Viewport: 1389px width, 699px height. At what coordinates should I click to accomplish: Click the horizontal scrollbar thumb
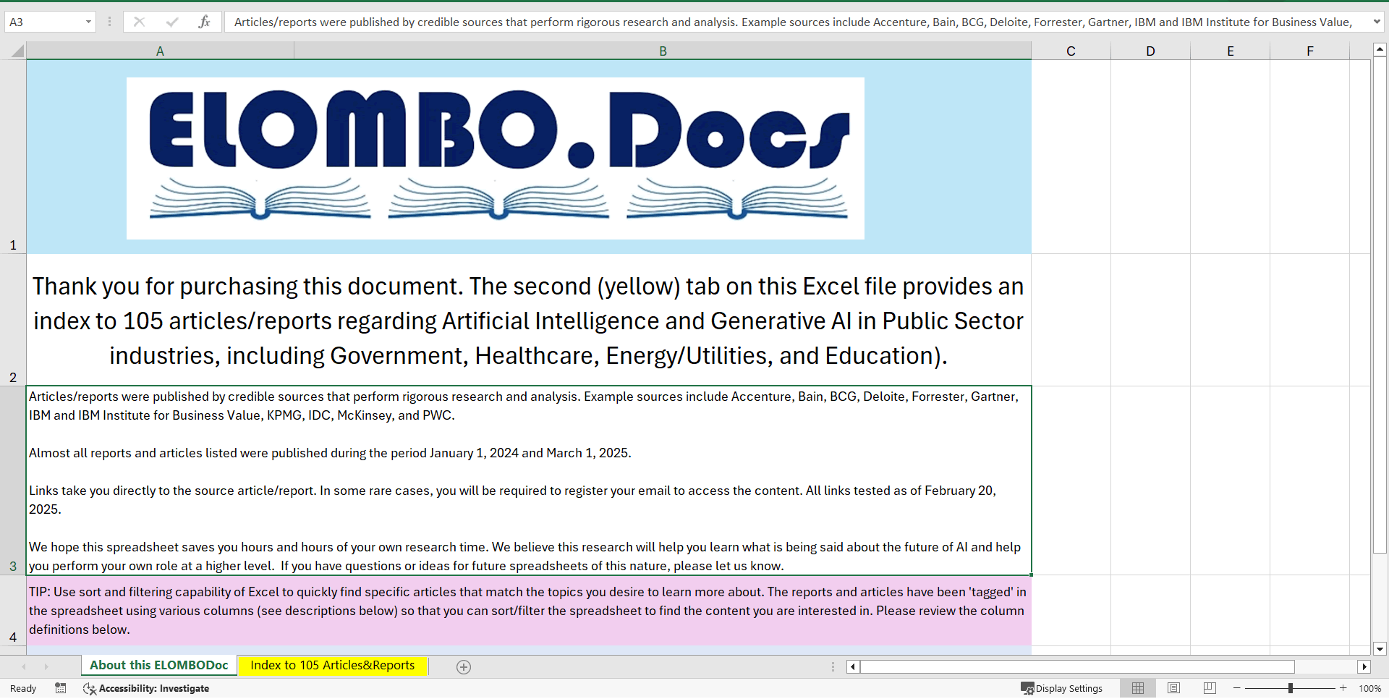tap(1077, 666)
